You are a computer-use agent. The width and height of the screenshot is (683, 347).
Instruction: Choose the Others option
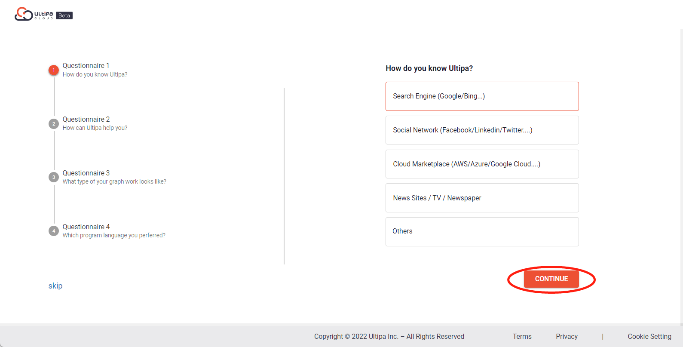point(482,232)
